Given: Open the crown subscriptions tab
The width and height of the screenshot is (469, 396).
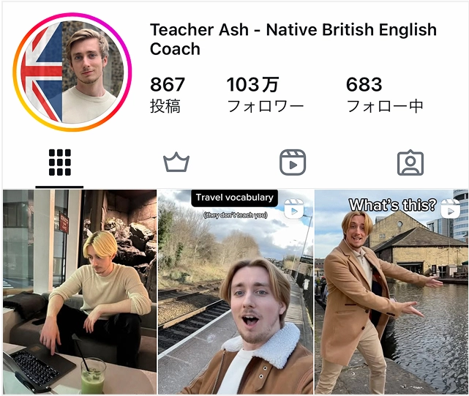Looking at the screenshot, I should pyautogui.click(x=176, y=162).
